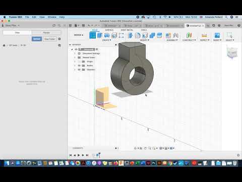
Task: Open the Design workspace dropdown
Action: point(79,35)
